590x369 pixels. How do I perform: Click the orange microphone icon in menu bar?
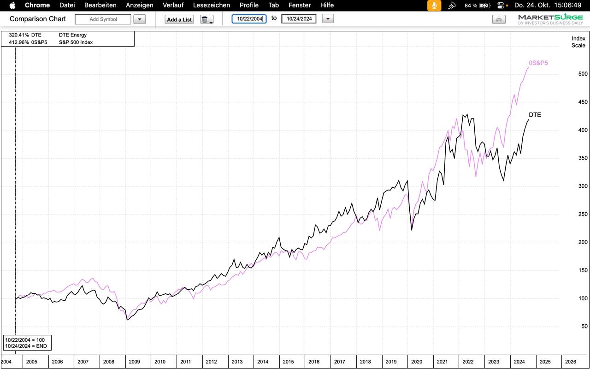[x=433, y=6]
